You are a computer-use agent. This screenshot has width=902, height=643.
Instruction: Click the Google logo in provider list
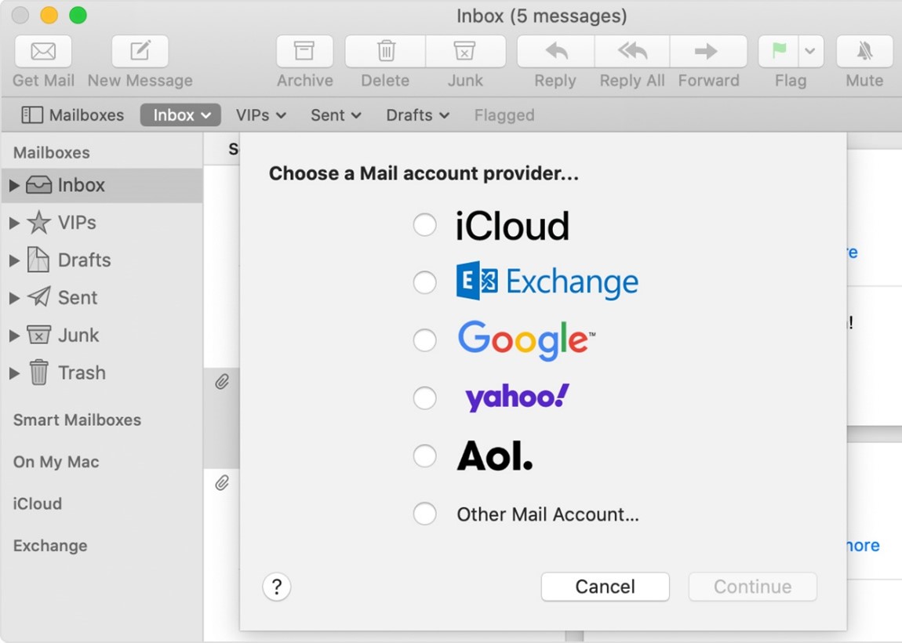click(526, 340)
